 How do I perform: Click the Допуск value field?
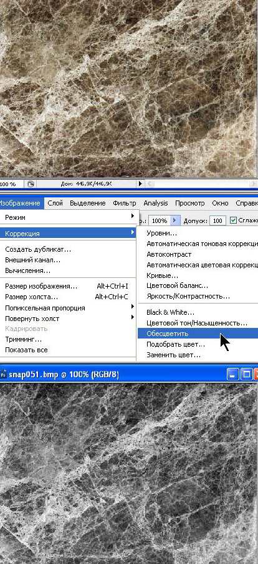(x=217, y=221)
